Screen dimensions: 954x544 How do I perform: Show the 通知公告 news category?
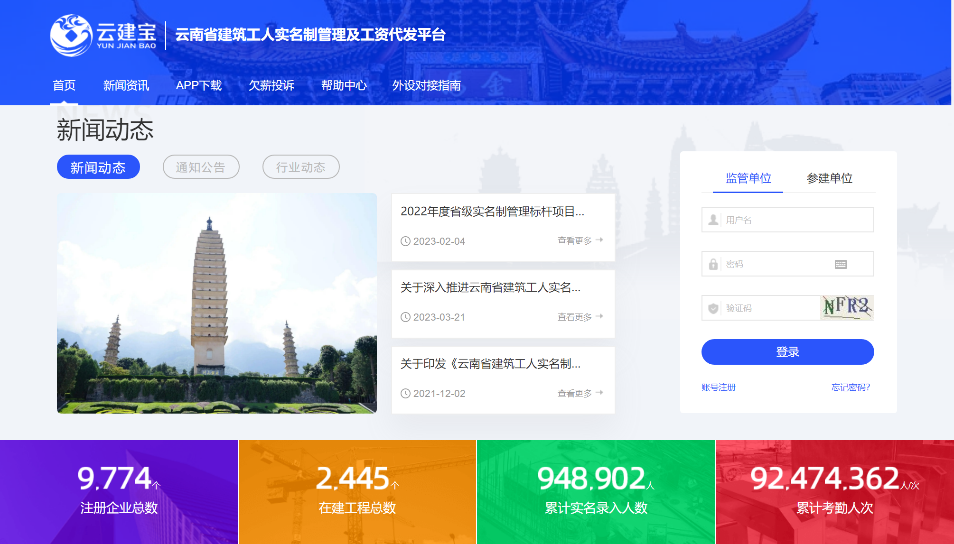(201, 167)
